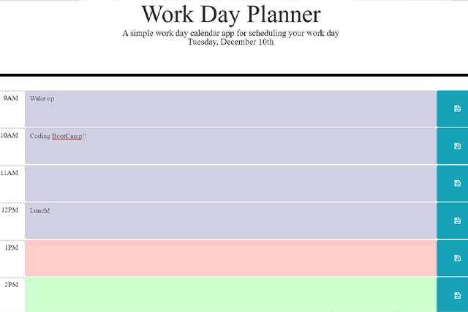
Task: Click the green 2PM text area
Action: click(230, 294)
